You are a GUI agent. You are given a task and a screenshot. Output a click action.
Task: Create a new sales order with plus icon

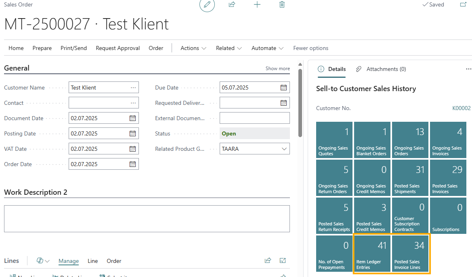(257, 4)
